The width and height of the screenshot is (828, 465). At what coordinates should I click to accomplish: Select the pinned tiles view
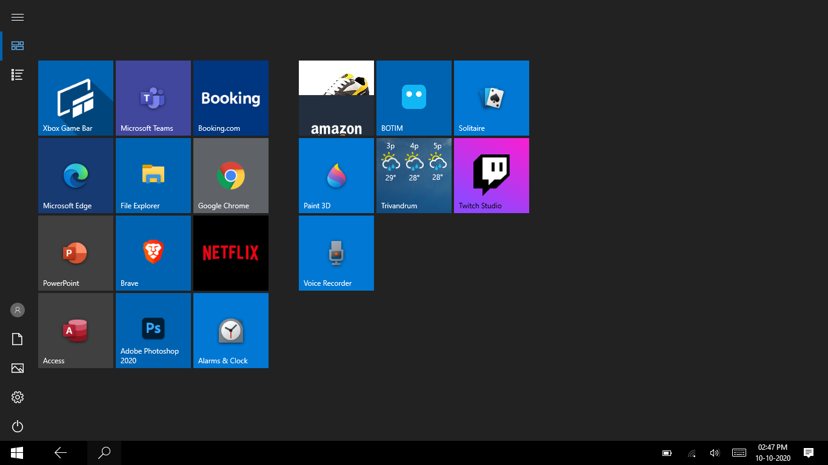point(18,46)
